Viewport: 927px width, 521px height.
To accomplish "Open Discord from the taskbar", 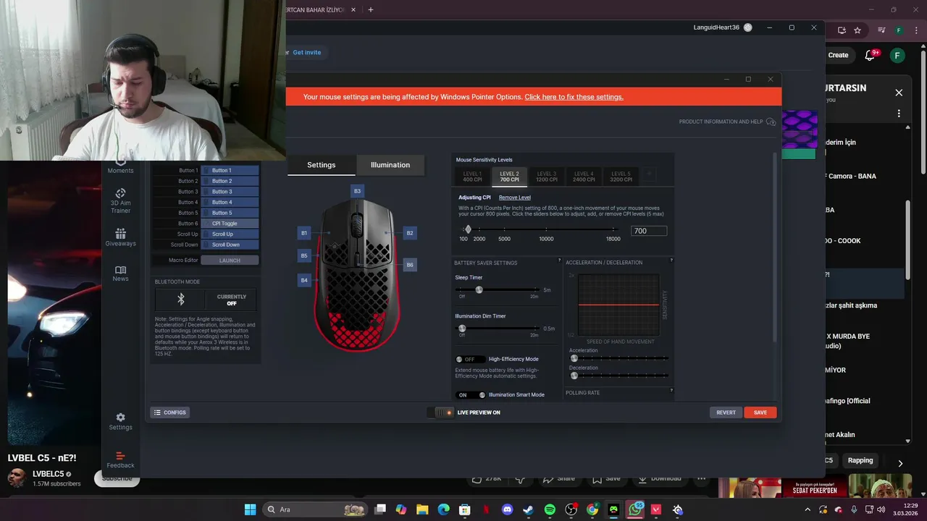I will tap(507, 509).
